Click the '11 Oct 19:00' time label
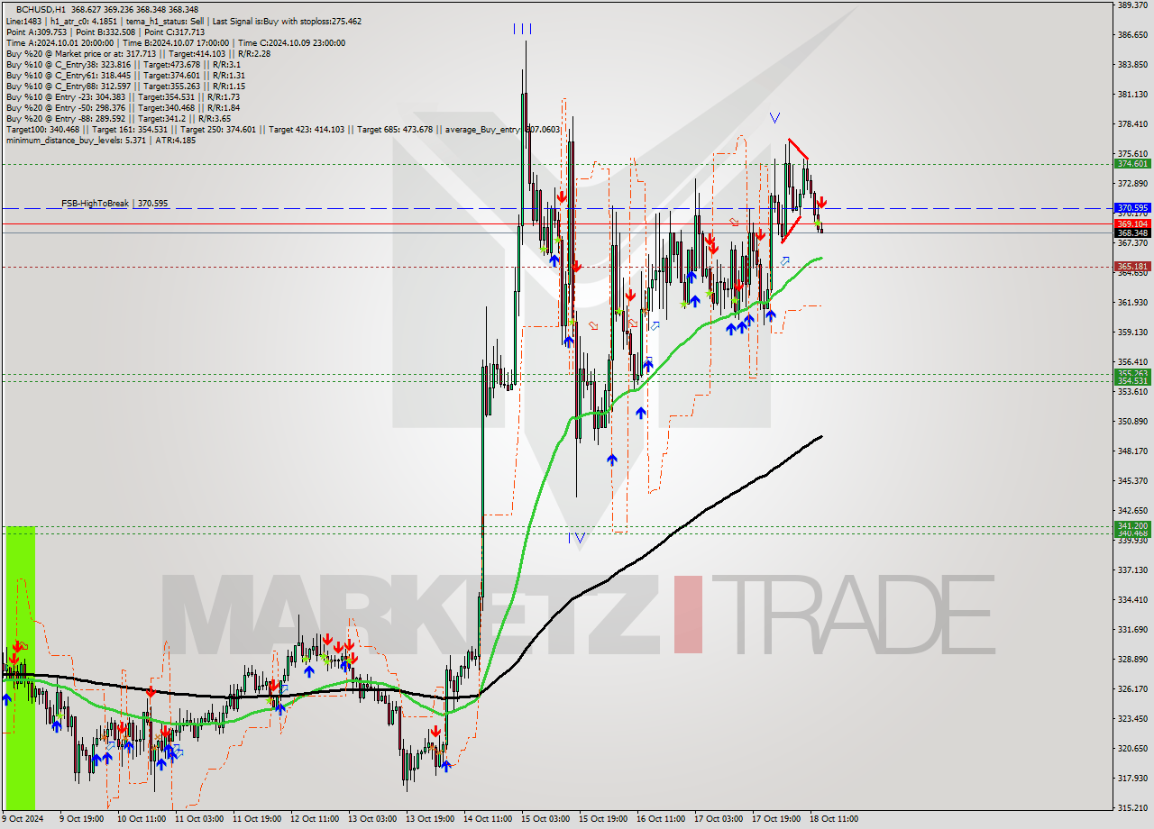This screenshot has height=829, width=1154. [x=257, y=819]
